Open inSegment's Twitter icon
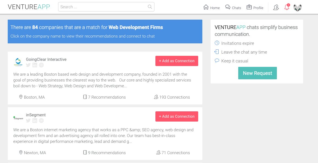This screenshot has height=163, width=318. [x=28, y=120]
